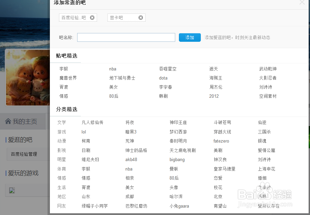Viewport: 310px width, 215px height.
Task: Choose 哈尔滨 in 地区 row
Action: point(176,196)
